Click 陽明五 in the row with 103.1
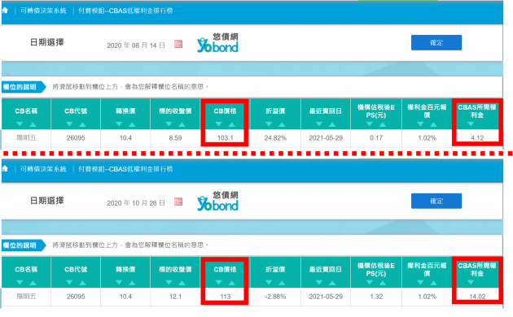 pos(26,137)
